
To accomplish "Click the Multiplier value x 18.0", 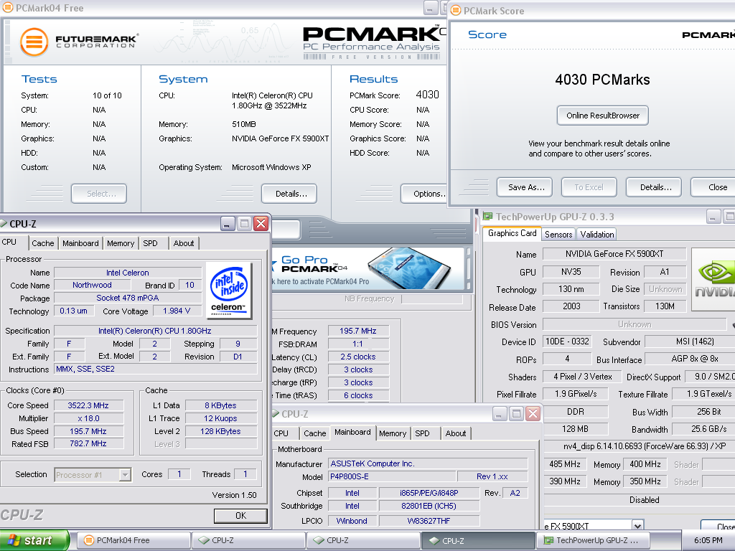I will [88, 418].
